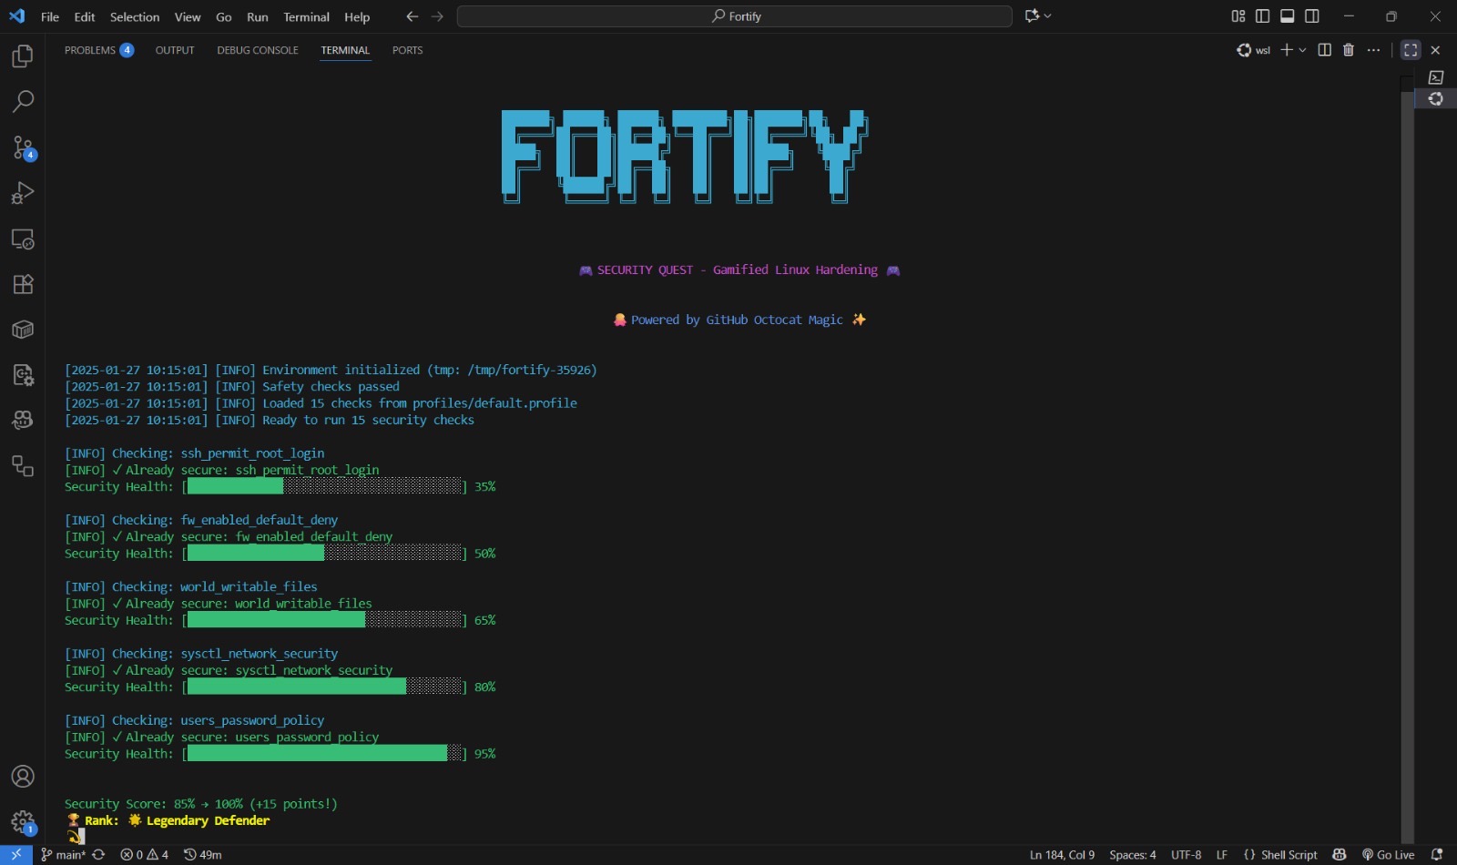This screenshot has height=865, width=1457.
Task: Expand the new terminal launch profile dropdown
Action: click(x=1302, y=50)
